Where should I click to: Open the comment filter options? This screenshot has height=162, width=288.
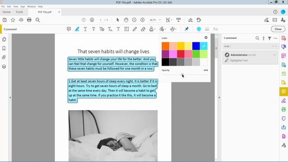click(270, 38)
